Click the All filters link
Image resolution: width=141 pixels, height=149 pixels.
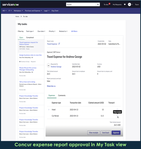pos(74,31)
